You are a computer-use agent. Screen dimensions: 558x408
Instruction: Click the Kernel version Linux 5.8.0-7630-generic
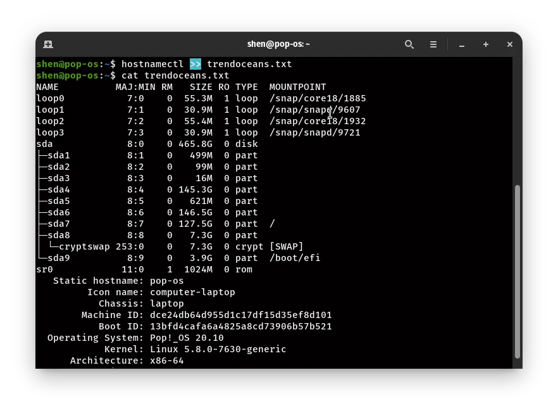point(217,349)
